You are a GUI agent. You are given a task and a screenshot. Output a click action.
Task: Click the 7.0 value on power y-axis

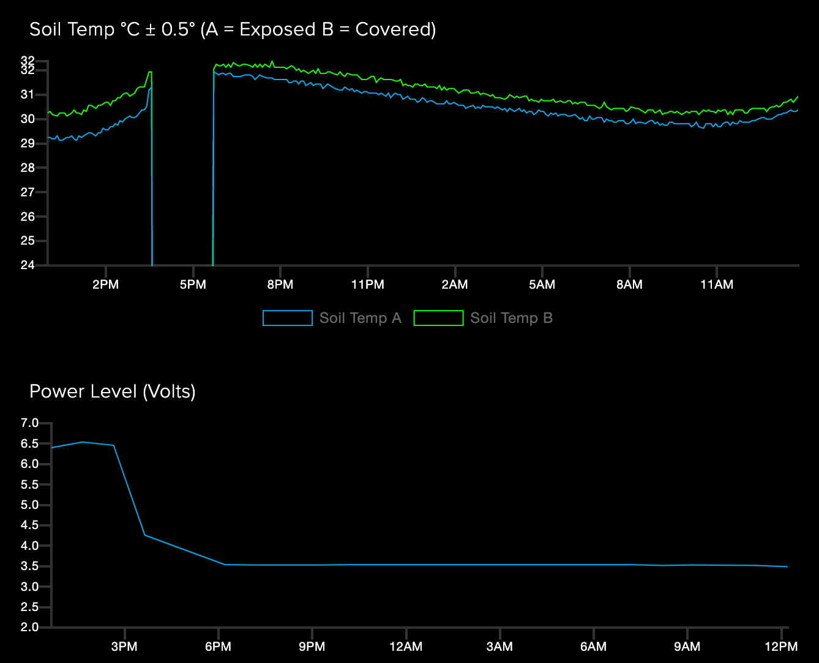pyautogui.click(x=29, y=423)
